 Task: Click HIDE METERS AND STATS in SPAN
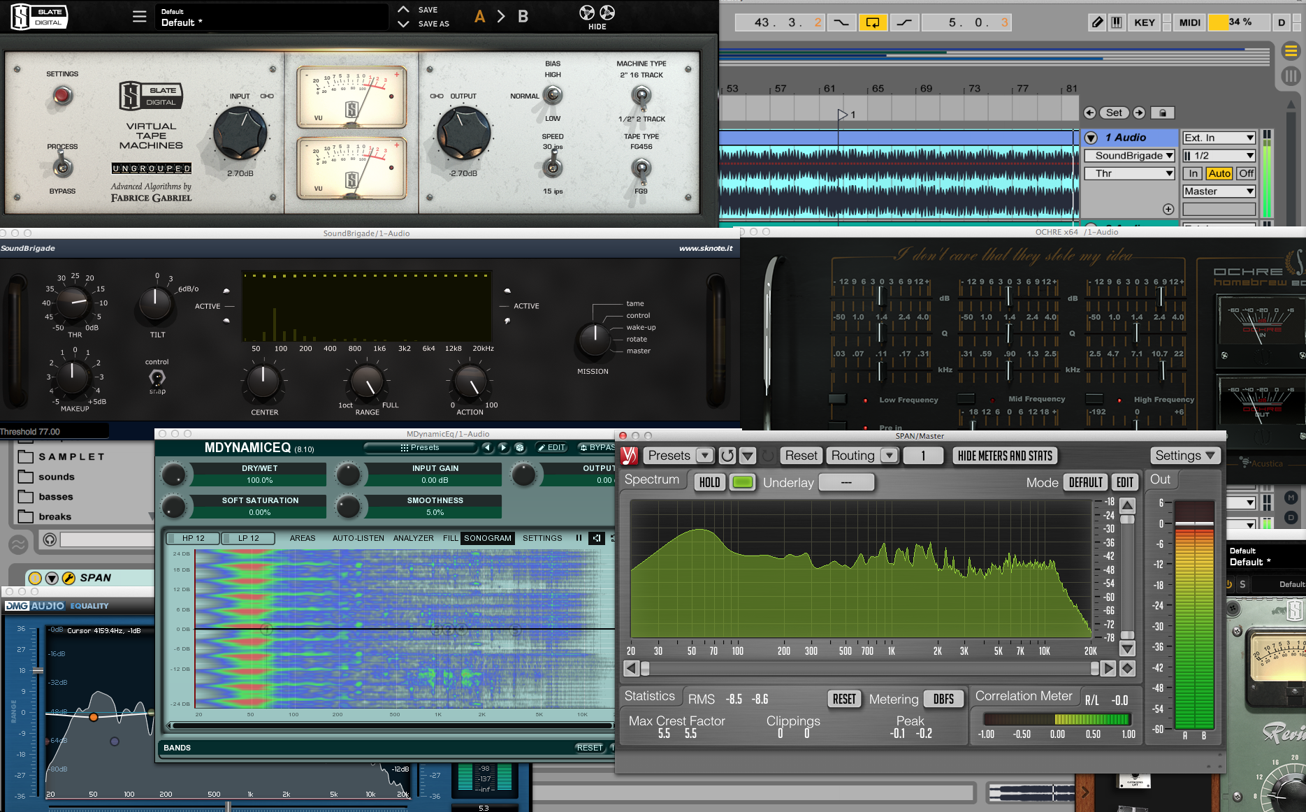1005,456
